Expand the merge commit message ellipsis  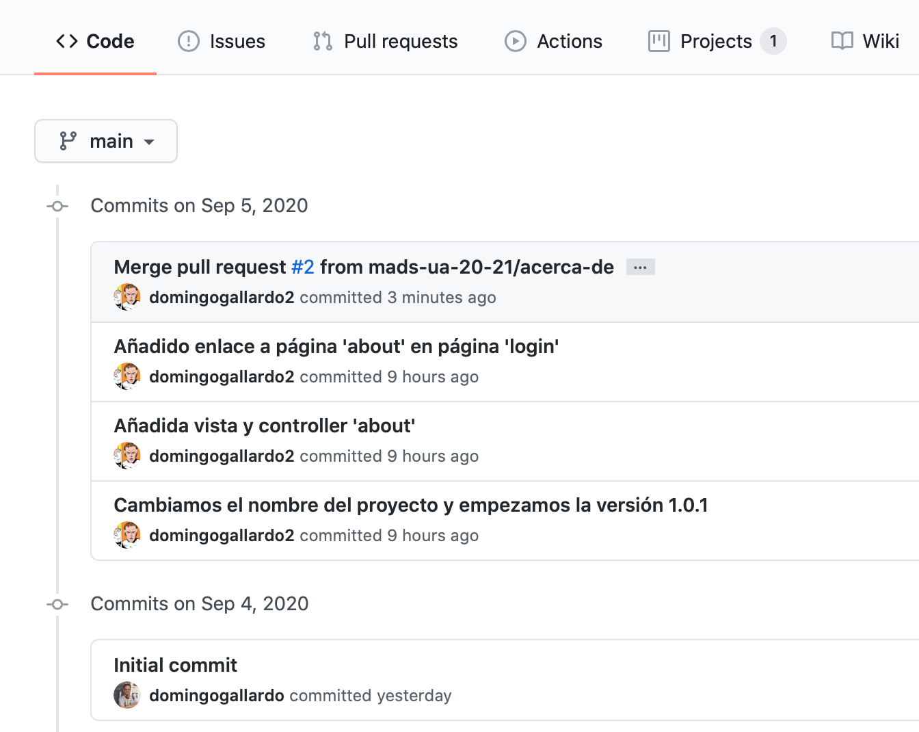pyautogui.click(x=641, y=267)
